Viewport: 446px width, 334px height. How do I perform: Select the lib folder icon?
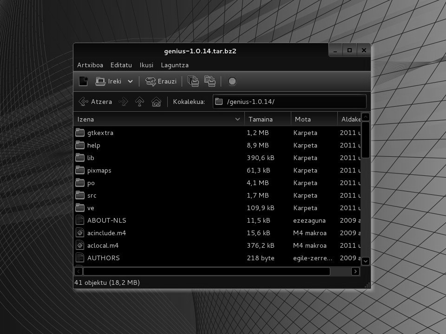(x=80, y=157)
